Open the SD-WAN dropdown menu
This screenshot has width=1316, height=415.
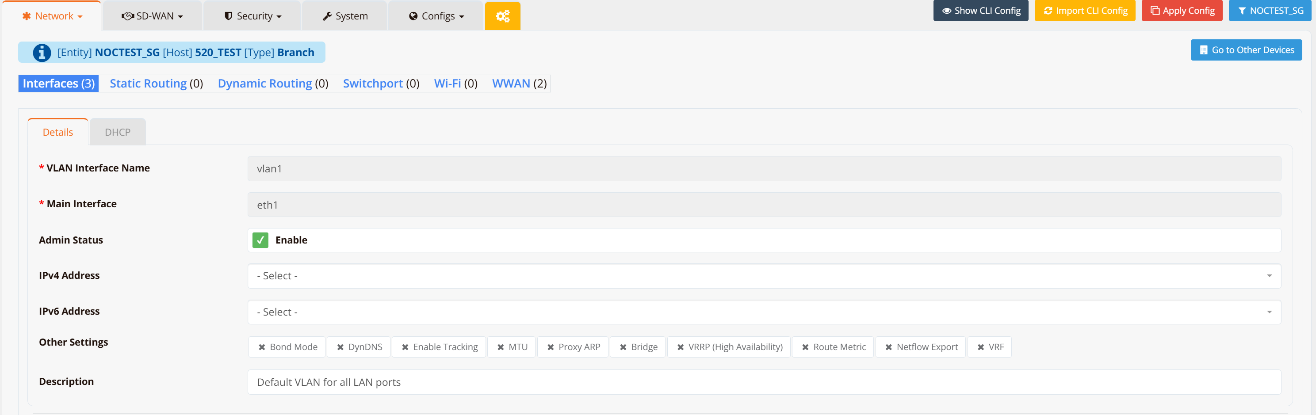(x=152, y=16)
